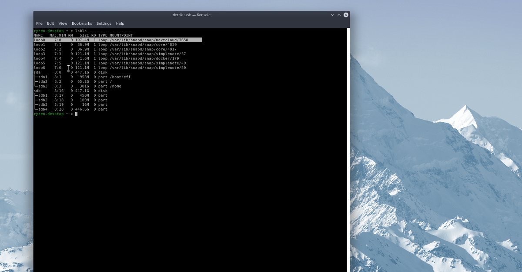
Task: Open the View menu
Action: (x=63, y=24)
